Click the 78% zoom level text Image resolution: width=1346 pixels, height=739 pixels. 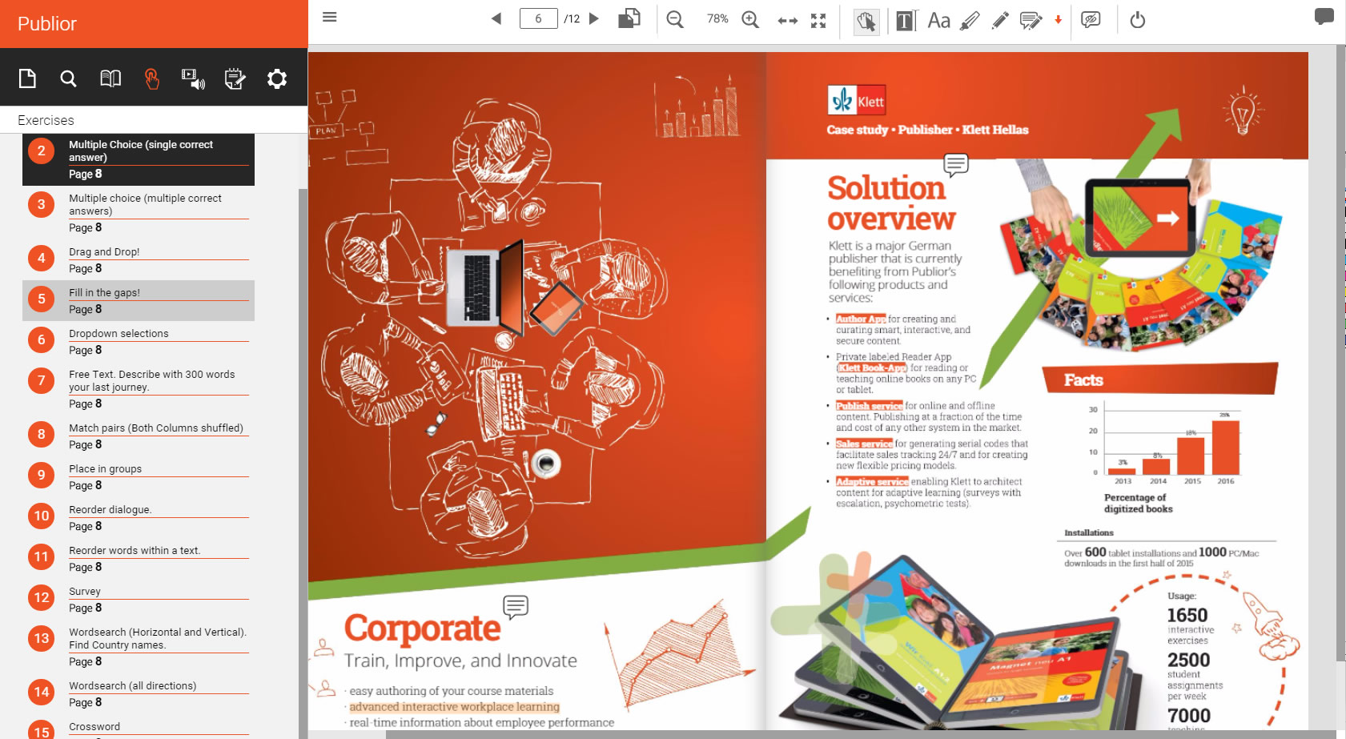pos(717,18)
